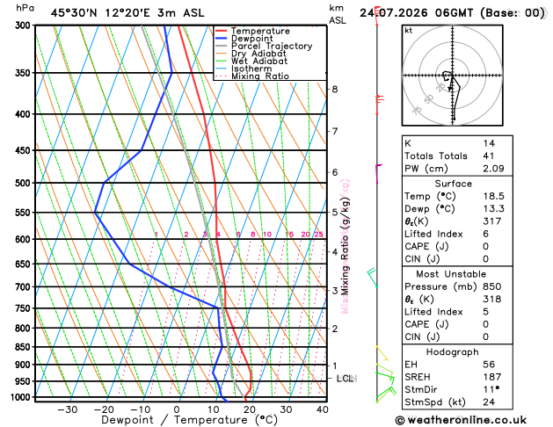The height and width of the screenshot is (427, 553).
Task: Click the '8' km altitude tick label
Action: tap(335, 90)
